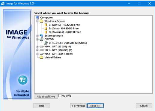Click the C: (Win10) drive icon

coord(46,25)
